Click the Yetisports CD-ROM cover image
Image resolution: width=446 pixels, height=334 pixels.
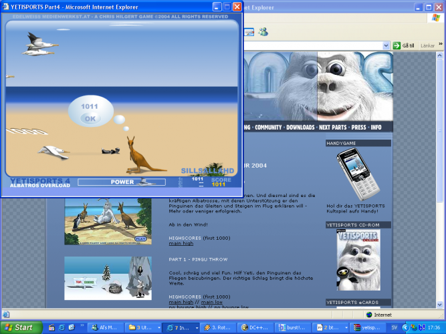coord(358,261)
